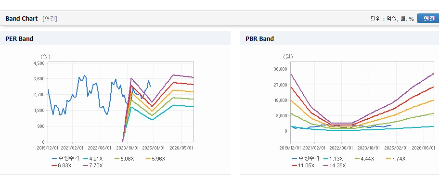Image resolution: width=439 pixels, height=175 pixels.
Task: Click the 2019/12/01 x-axis label in PBR chart
Action: pyautogui.click(x=290, y=148)
